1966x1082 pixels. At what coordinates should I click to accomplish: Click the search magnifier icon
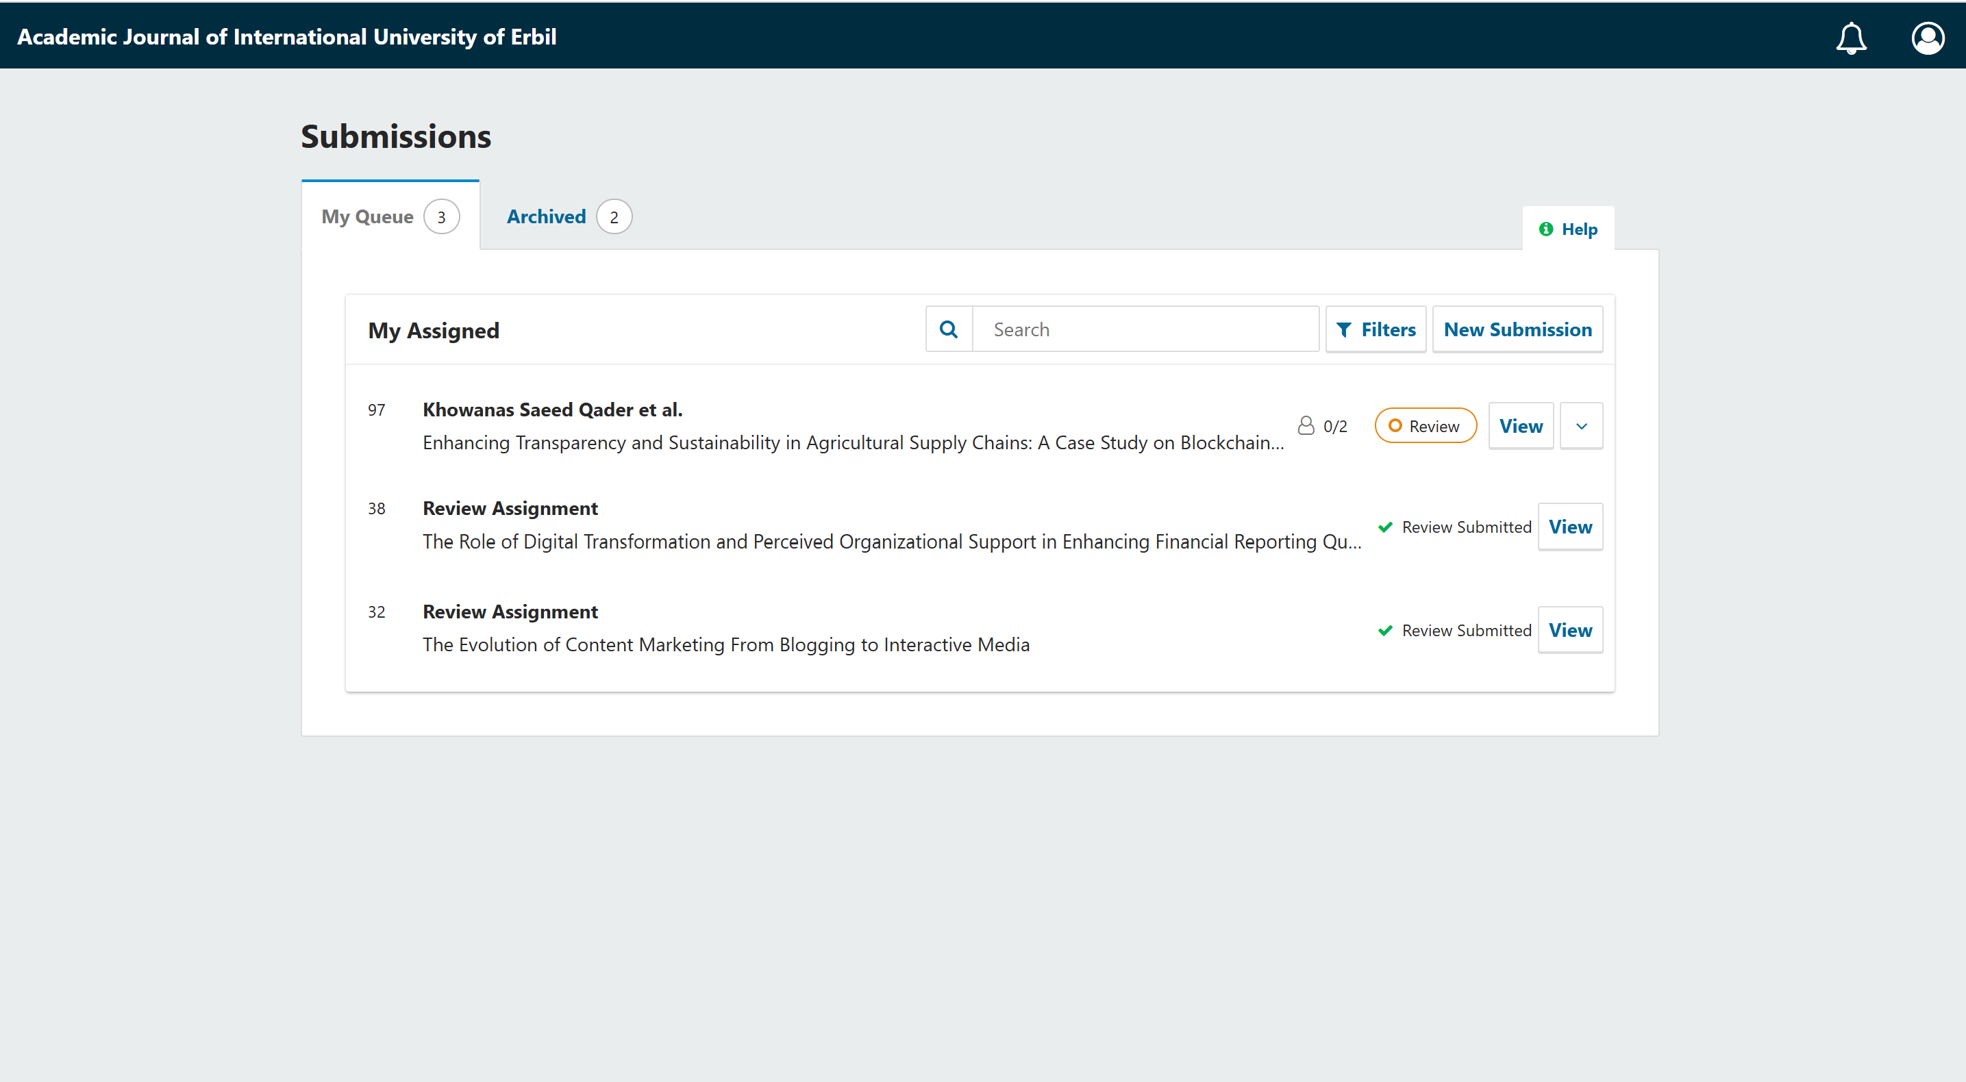[x=949, y=329]
